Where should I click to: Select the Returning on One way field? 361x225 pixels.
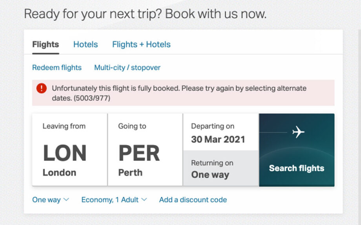(x=220, y=169)
